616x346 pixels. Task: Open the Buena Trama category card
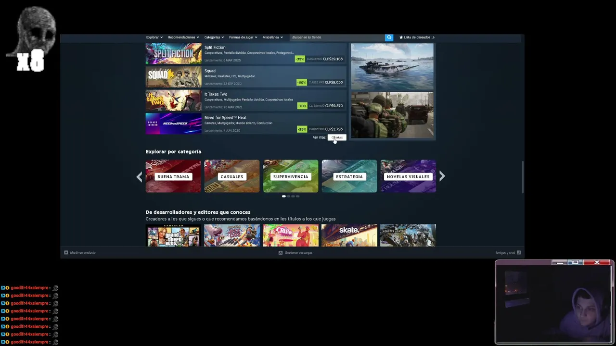click(x=173, y=176)
